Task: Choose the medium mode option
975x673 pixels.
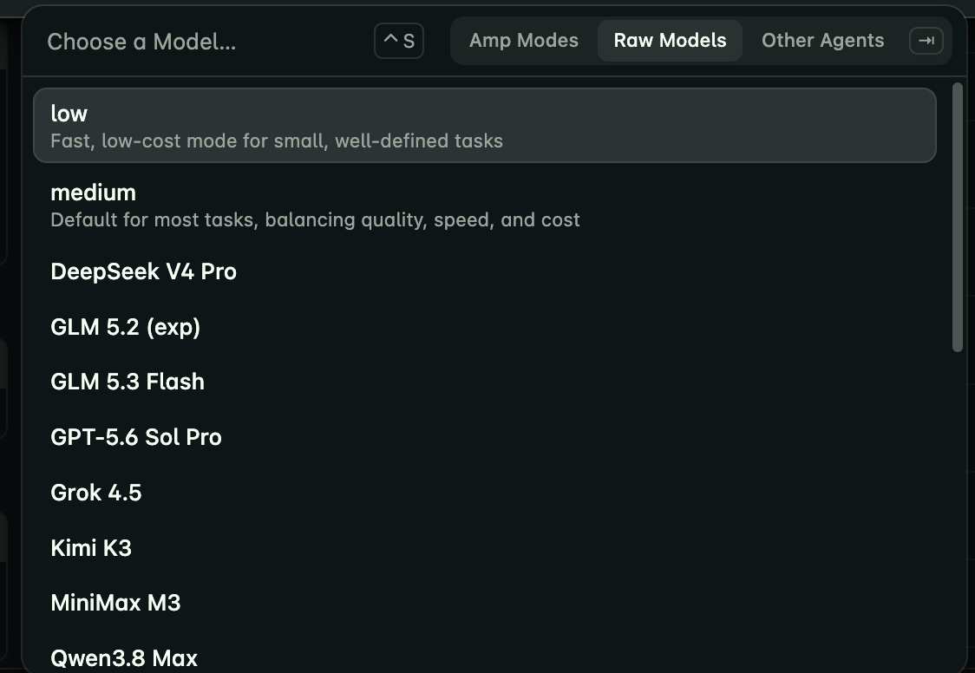Action: tap(484, 205)
